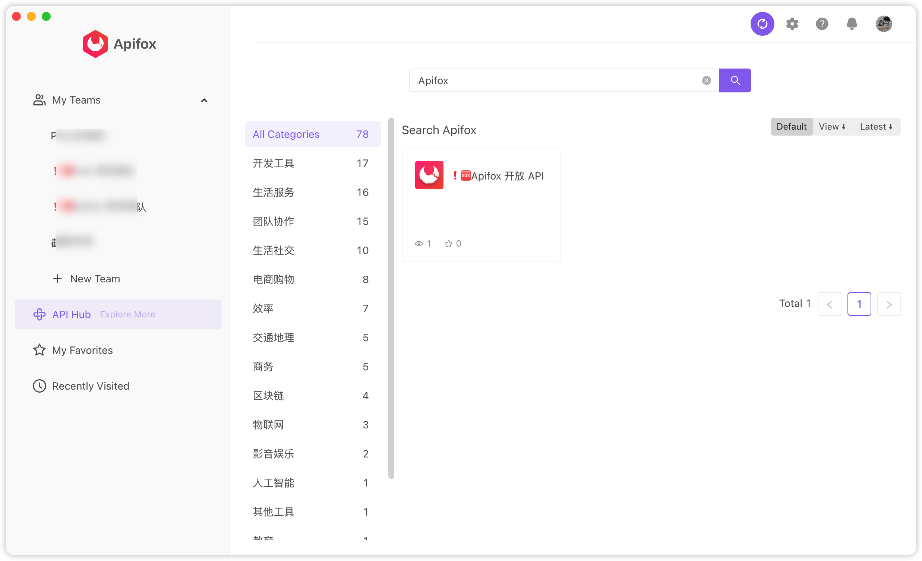This screenshot has height=561, width=922.
Task: Select All Categories filter
Action: tap(312, 134)
